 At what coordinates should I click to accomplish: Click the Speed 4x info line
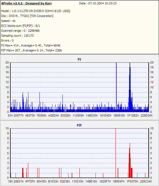click(8, 21)
